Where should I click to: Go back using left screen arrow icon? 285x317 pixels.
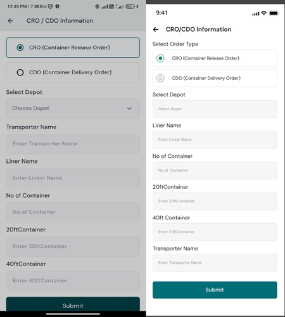10,21
